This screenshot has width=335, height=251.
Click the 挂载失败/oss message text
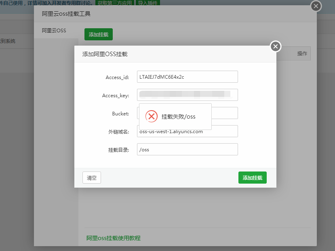178,117
